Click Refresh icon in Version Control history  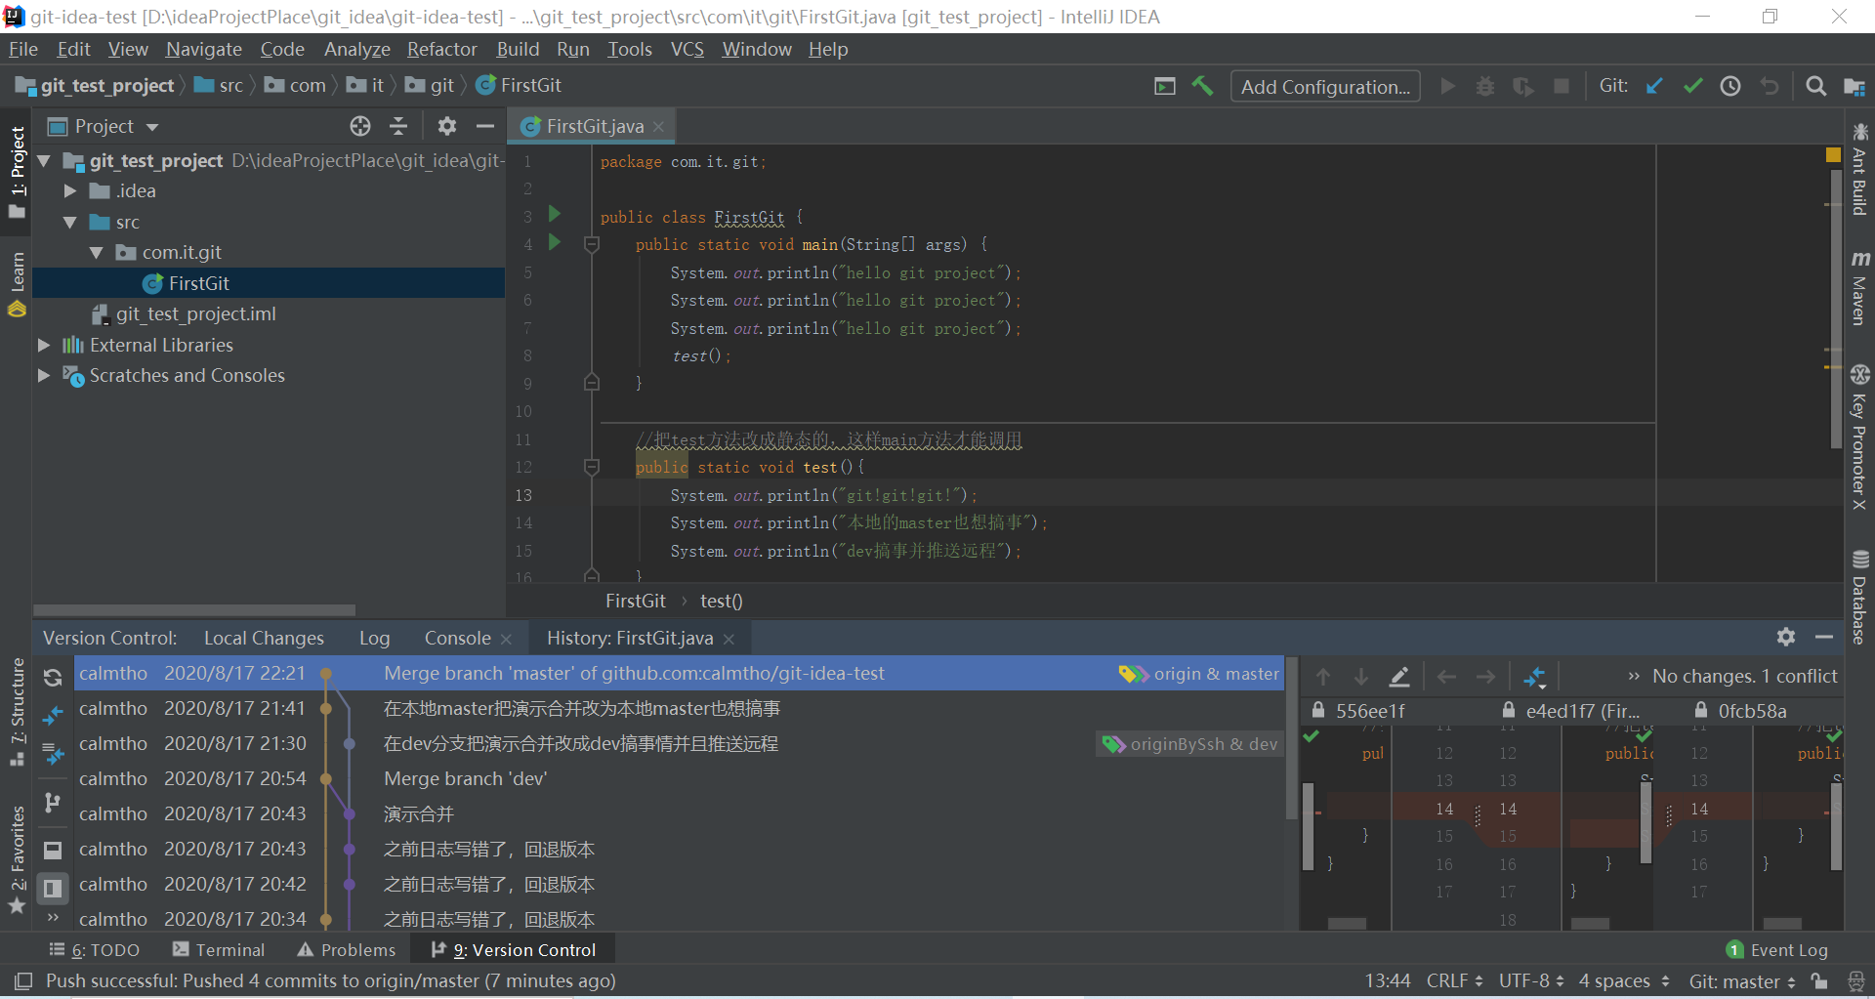(x=53, y=676)
